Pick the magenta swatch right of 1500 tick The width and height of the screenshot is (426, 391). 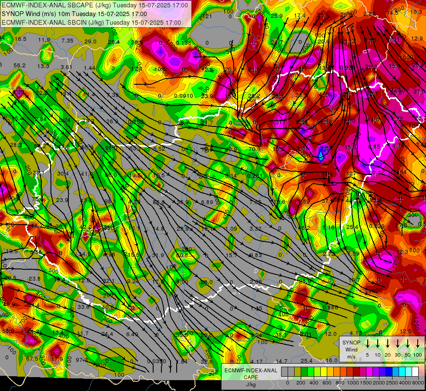(369, 371)
